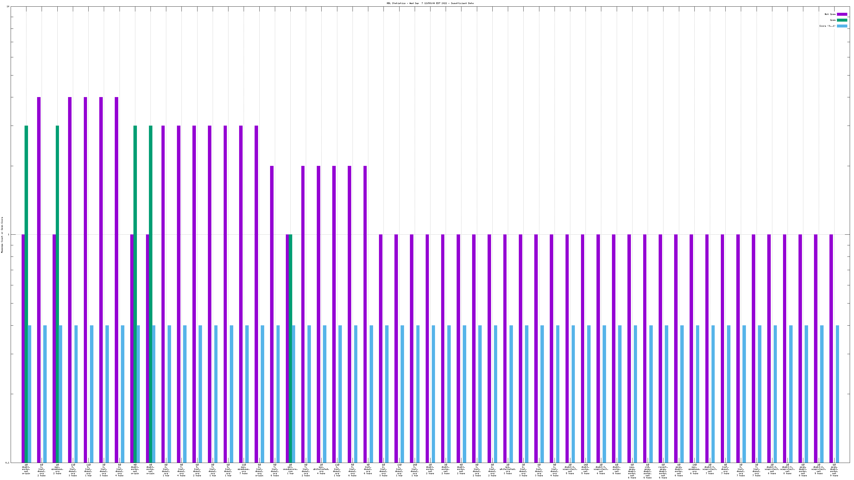854x480 pixels.
Task: Click the y-axis tick label 0.1
Action: point(7,462)
